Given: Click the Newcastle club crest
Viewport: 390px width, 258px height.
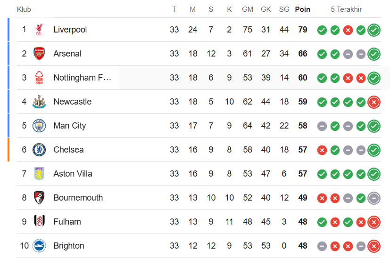Looking at the screenshot, I should [x=39, y=102].
